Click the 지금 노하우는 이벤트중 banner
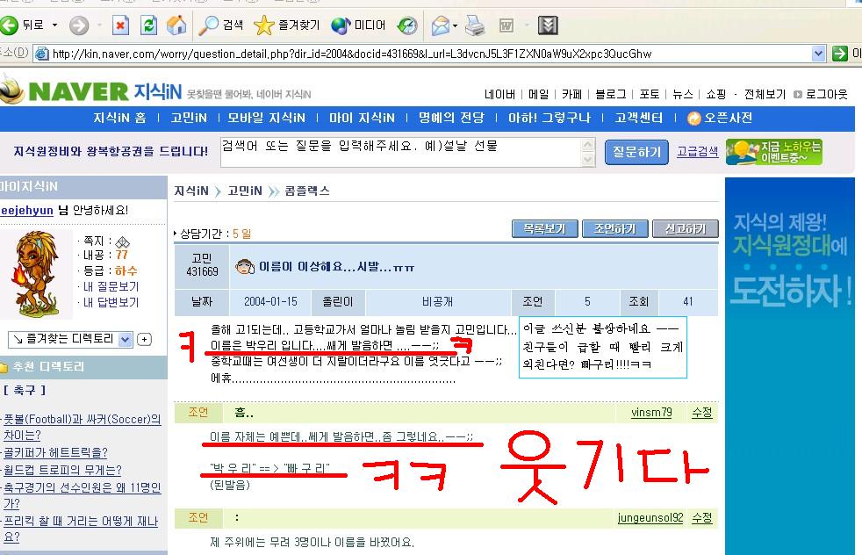 [x=774, y=152]
